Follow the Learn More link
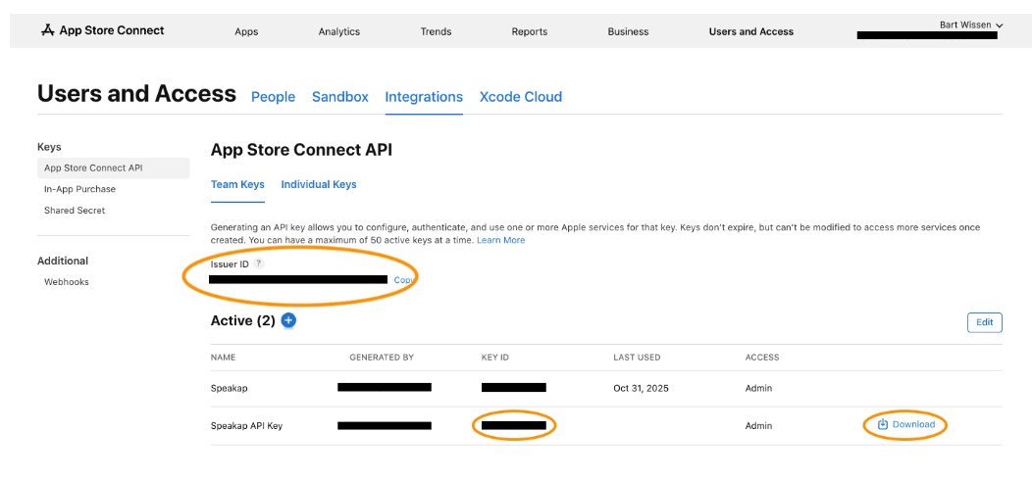 pos(501,241)
